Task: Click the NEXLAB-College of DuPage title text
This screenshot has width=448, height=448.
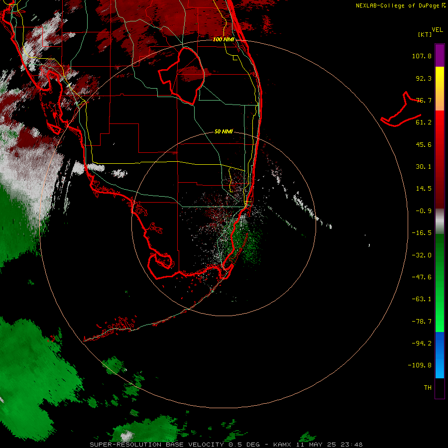Action: point(397,5)
